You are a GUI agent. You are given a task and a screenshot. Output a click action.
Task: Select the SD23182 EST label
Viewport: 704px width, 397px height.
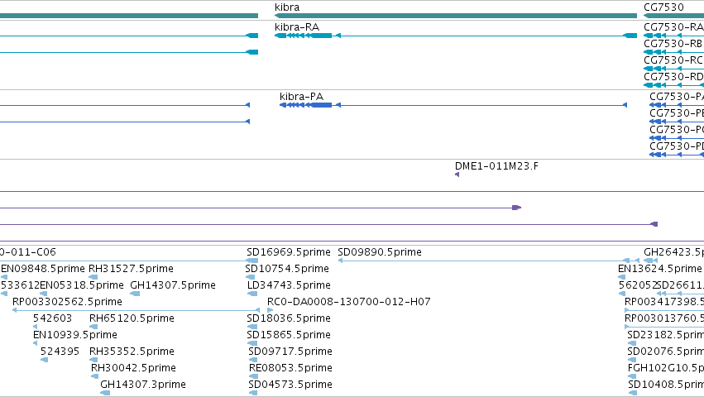coord(665,335)
